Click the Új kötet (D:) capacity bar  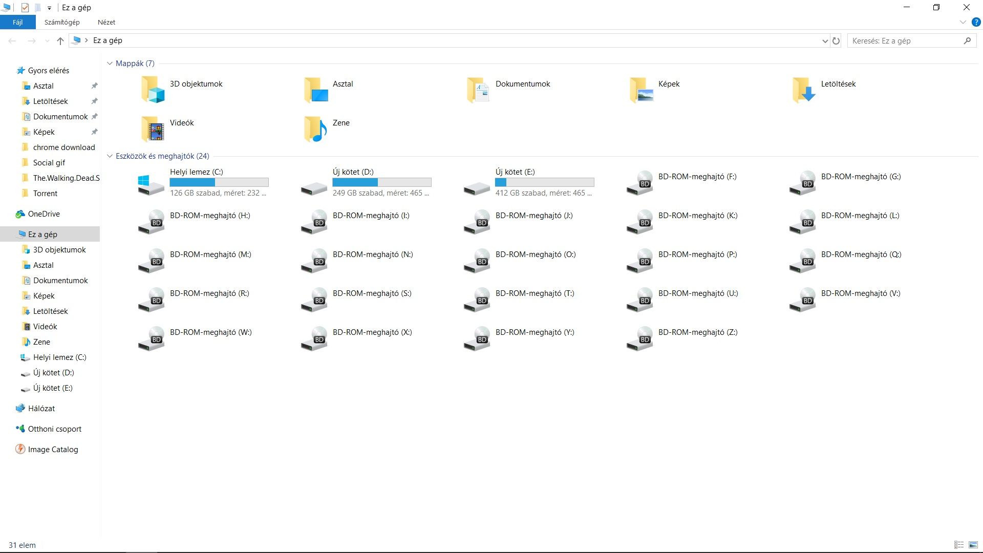click(x=381, y=182)
